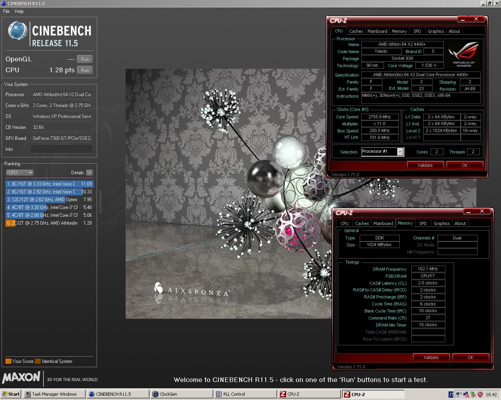Select ranking entry 2C/2T @ 2.75 GHz Athlon
This screenshot has height=400, width=501.
49,223
